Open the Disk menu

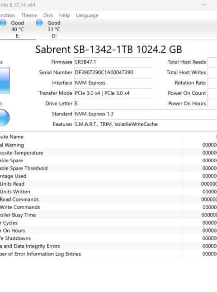point(48,15)
